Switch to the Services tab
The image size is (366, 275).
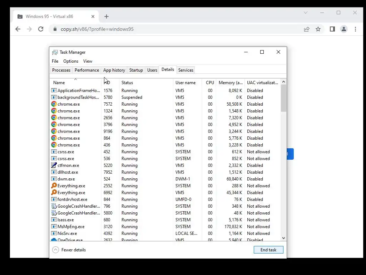pyautogui.click(x=186, y=70)
